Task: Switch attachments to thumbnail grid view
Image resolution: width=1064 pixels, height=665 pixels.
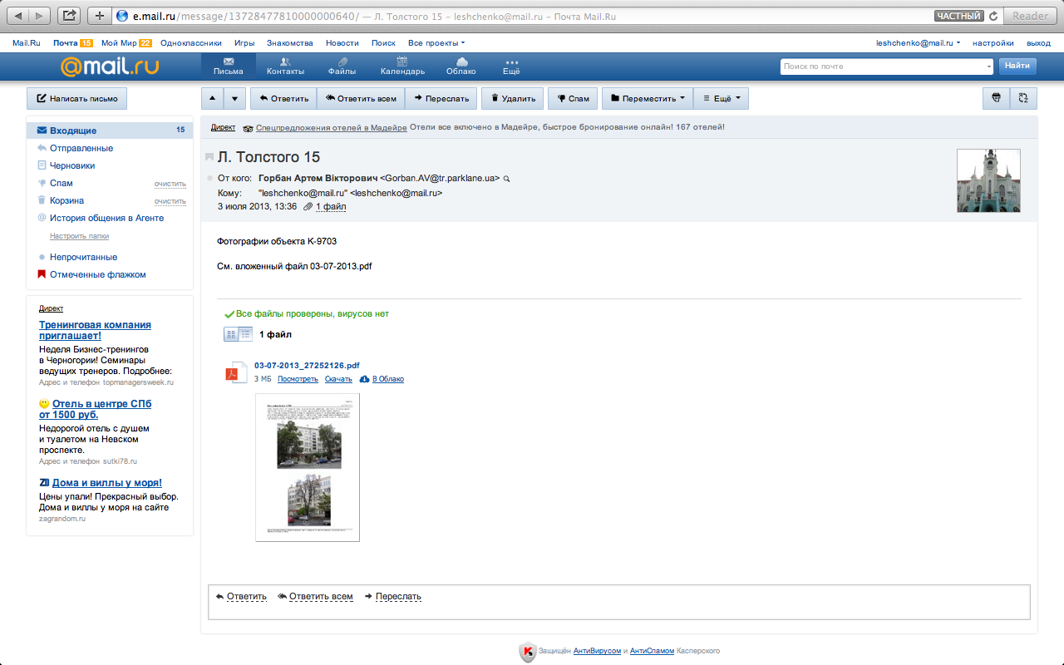Action: coord(232,334)
